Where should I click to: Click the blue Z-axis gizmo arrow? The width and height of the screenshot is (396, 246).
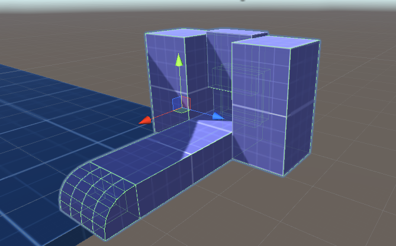(218, 116)
